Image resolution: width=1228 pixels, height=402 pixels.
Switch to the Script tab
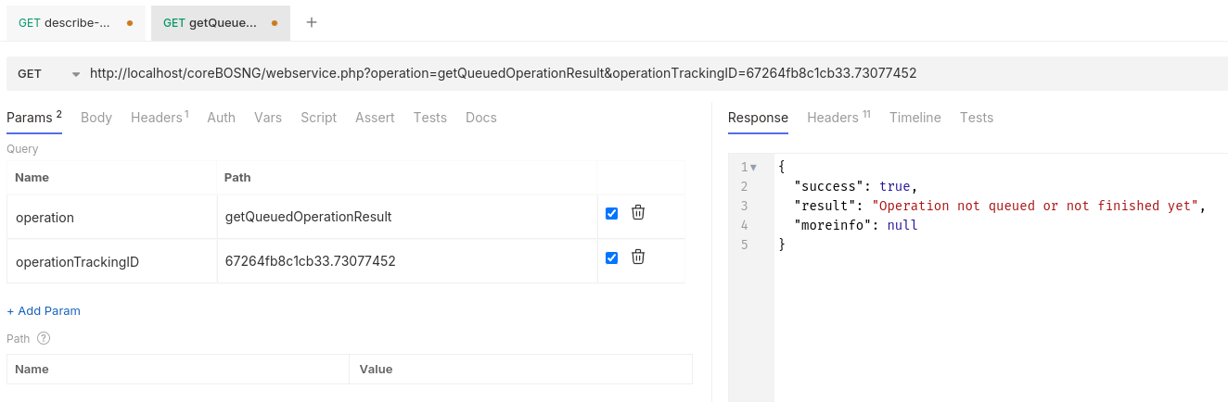click(x=318, y=118)
